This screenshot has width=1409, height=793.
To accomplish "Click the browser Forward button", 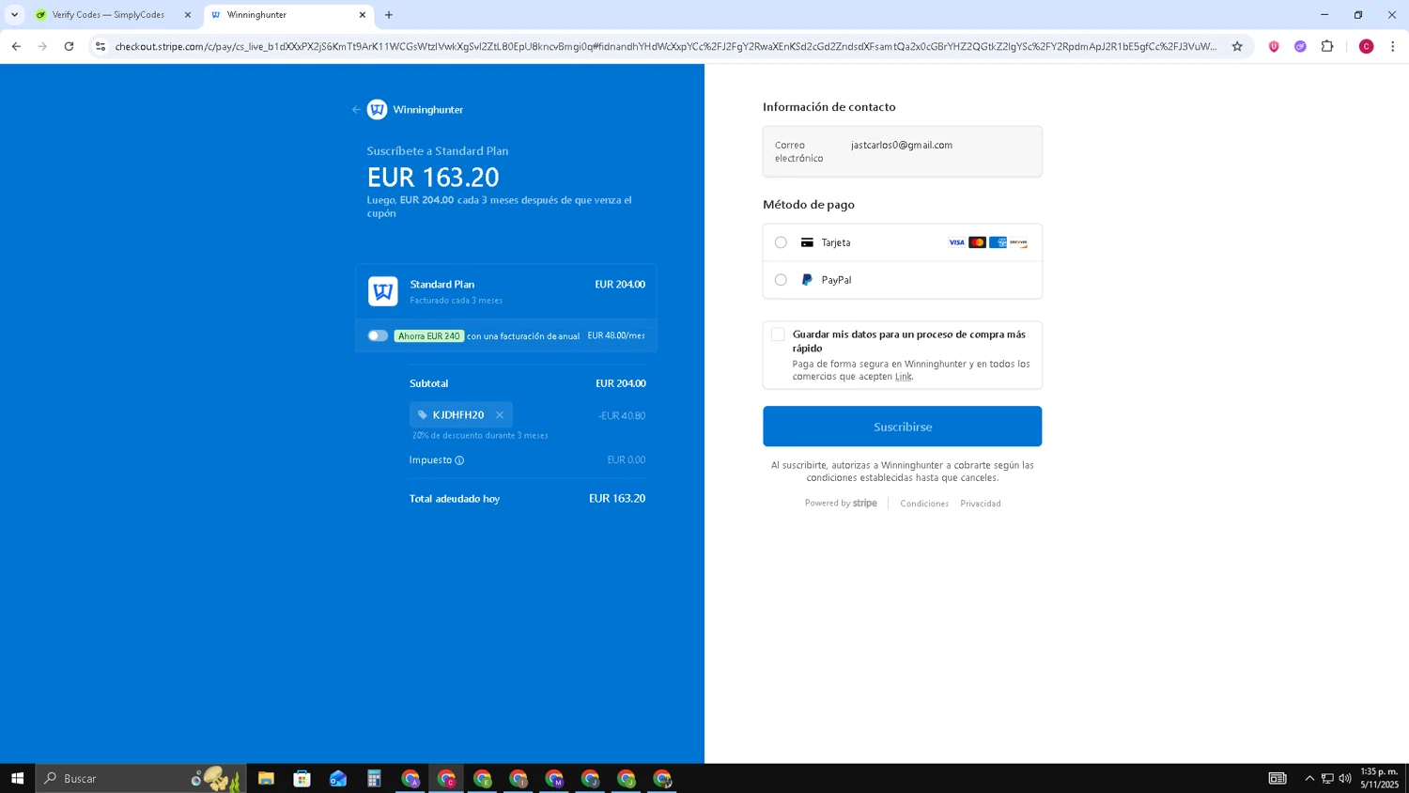I will [42, 46].
